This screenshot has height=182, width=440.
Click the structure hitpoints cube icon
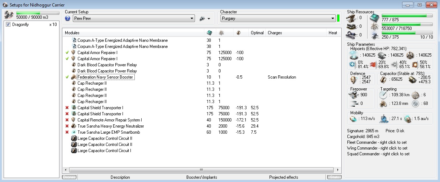[409, 55]
